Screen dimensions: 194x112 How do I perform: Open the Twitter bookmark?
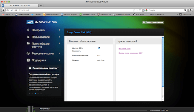36,15
